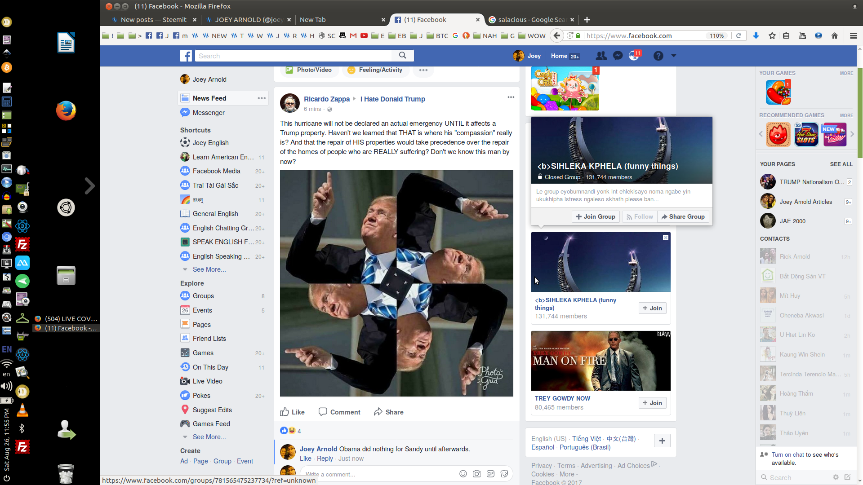The width and height of the screenshot is (863, 485).
Task: Click the Quick Help question mark icon
Action: pos(658,56)
